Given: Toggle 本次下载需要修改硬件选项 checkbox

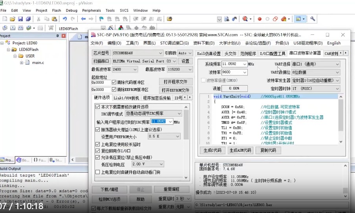Looking at the screenshot, I should pos(97,106).
